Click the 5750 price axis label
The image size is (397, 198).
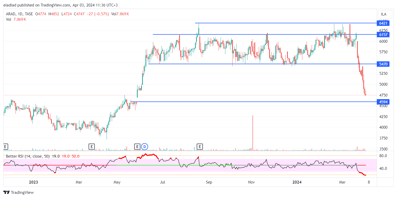(383, 52)
